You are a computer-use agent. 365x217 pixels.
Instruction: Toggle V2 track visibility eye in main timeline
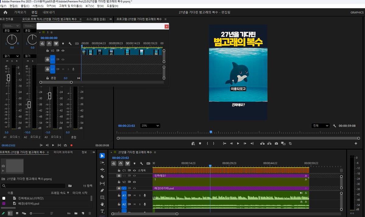134,182
